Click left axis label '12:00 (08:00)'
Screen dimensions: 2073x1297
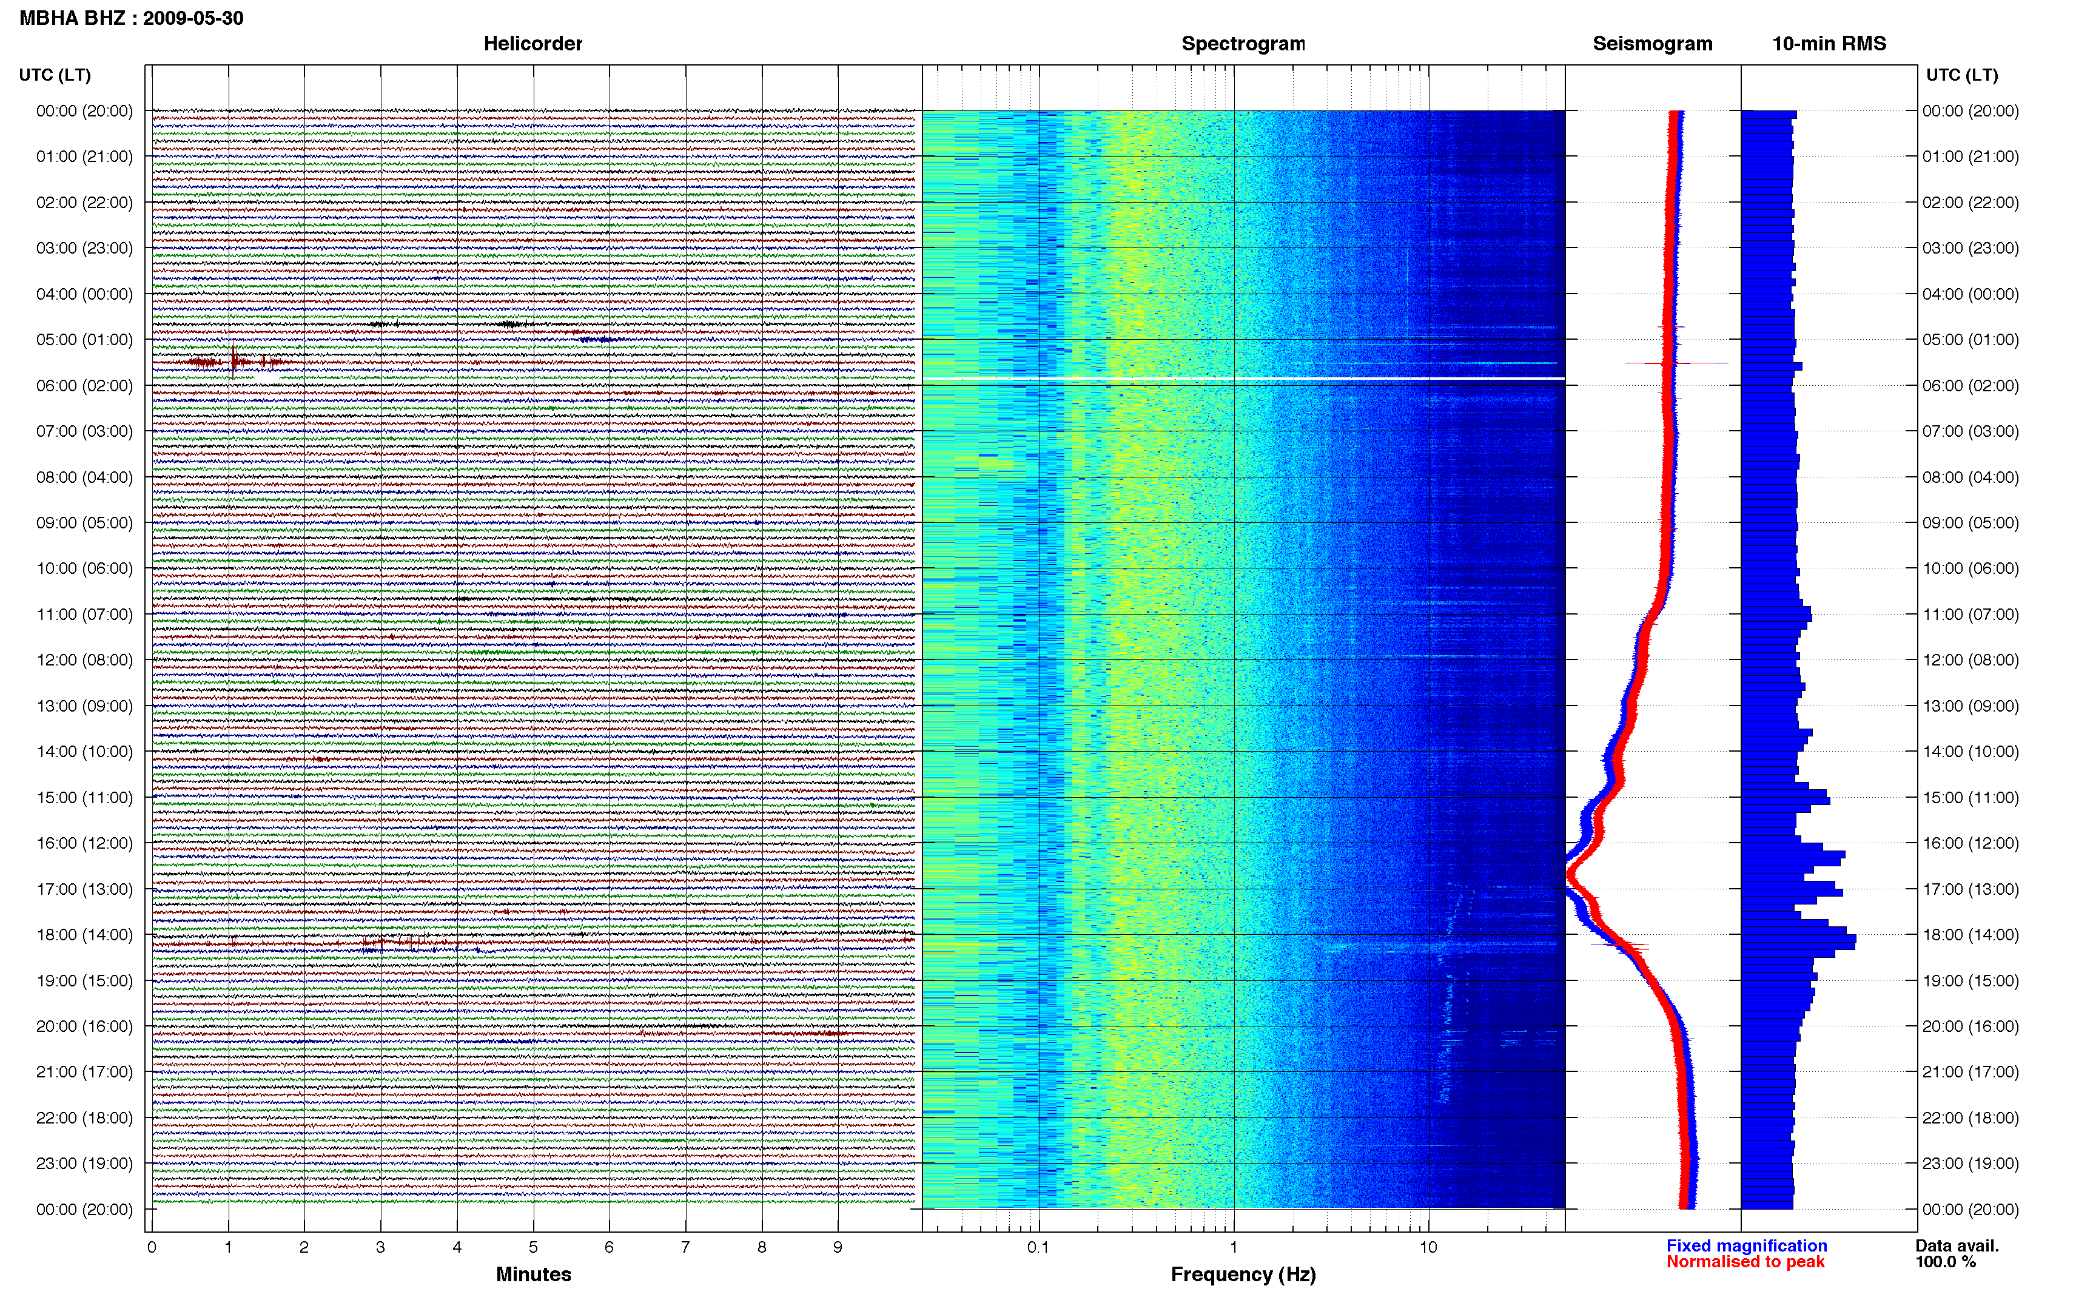click(x=84, y=661)
